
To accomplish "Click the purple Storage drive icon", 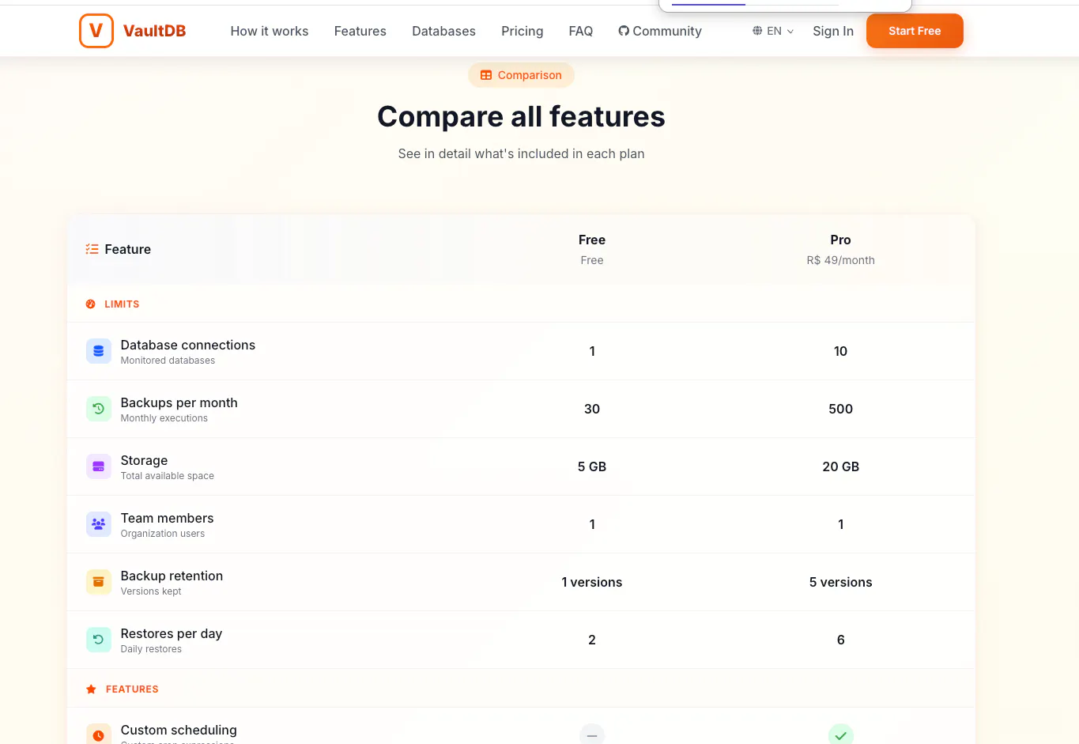I will (x=99, y=466).
